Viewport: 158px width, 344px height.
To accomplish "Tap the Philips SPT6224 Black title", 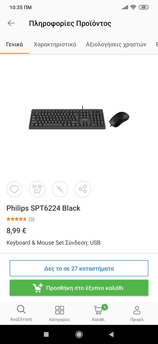I will click(43, 208).
